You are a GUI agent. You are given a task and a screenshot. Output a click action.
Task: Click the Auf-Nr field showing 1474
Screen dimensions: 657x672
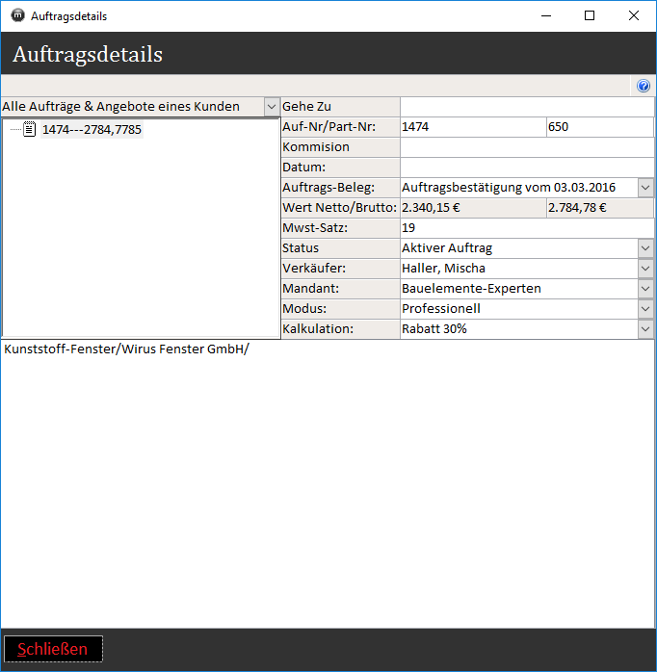(471, 126)
